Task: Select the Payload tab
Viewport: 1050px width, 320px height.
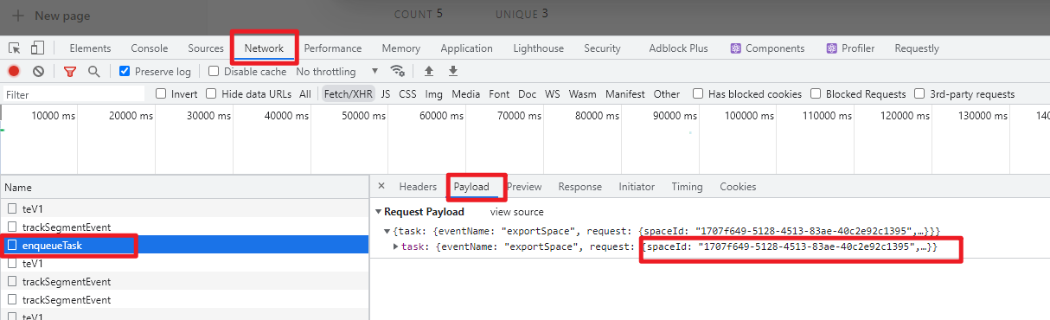Action: pyautogui.click(x=471, y=187)
